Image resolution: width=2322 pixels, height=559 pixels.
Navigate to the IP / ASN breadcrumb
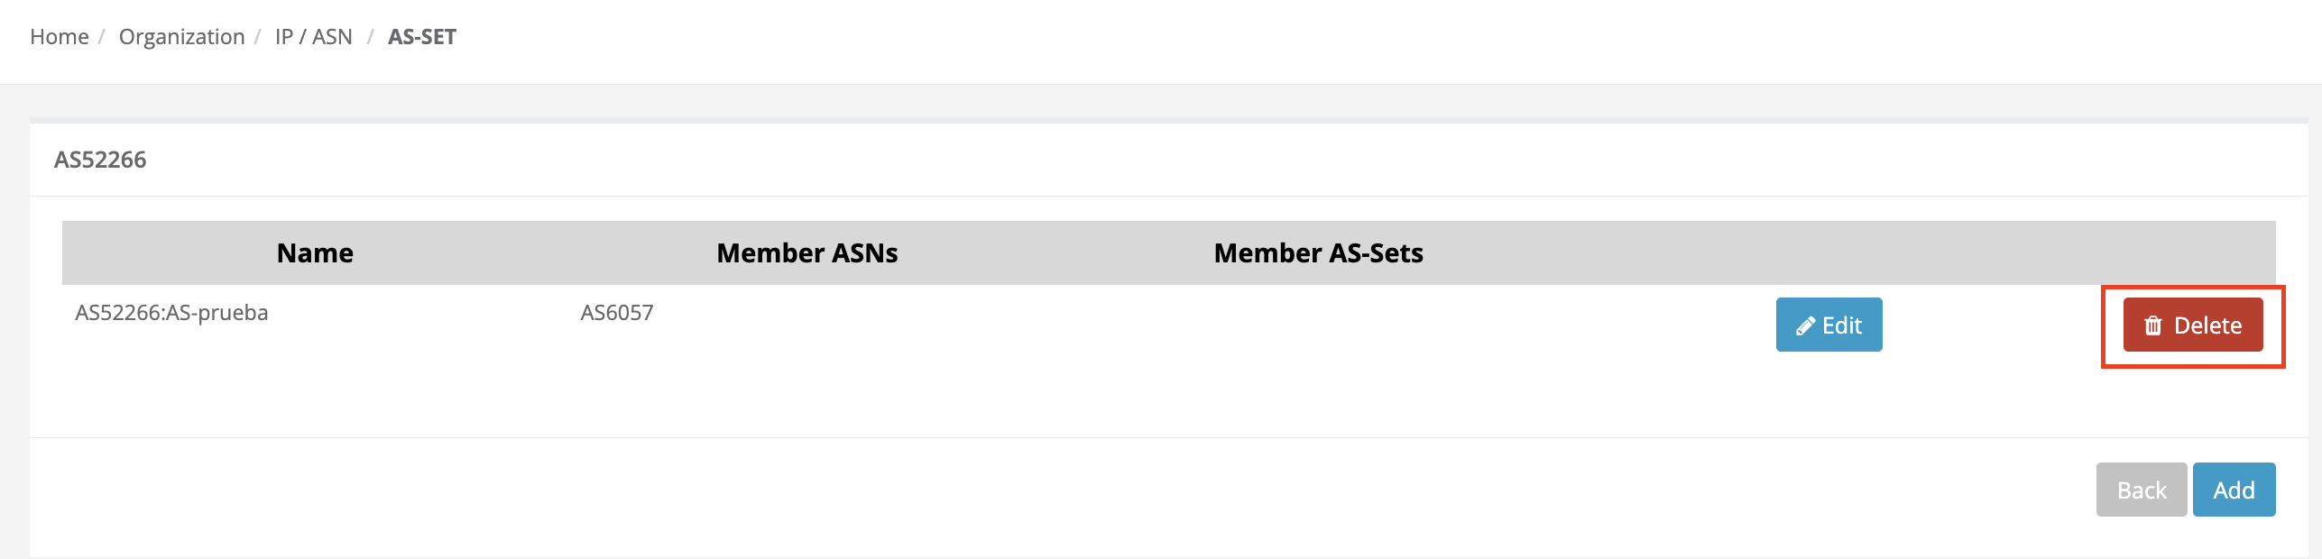coord(313,37)
